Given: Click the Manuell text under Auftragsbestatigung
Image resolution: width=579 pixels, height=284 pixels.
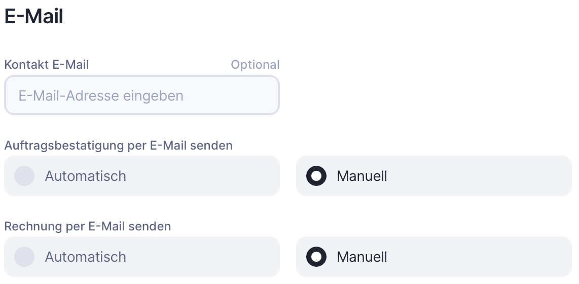Looking at the screenshot, I should click(362, 176).
